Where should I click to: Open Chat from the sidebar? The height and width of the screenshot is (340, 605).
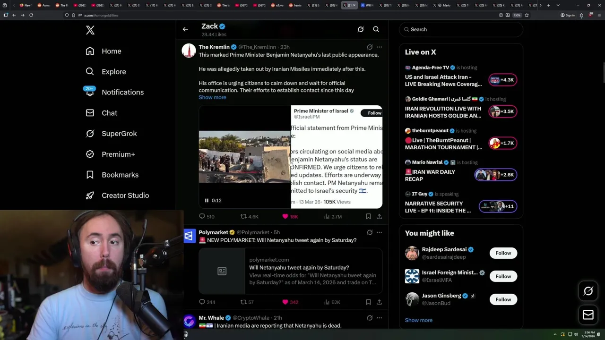(x=101, y=113)
